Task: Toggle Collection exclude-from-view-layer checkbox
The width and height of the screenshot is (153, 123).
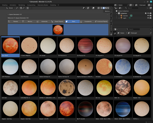Action: tap(146, 13)
